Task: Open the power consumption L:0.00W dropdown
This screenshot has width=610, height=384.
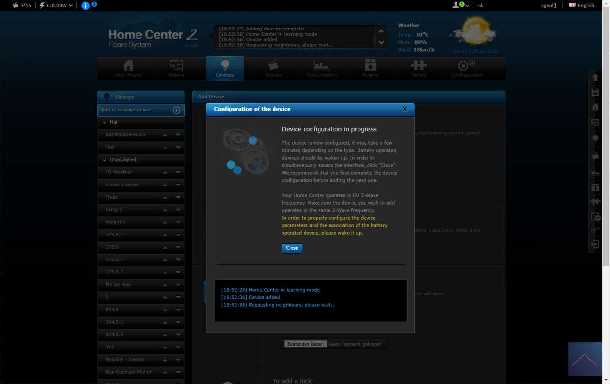Action: click(x=56, y=6)
